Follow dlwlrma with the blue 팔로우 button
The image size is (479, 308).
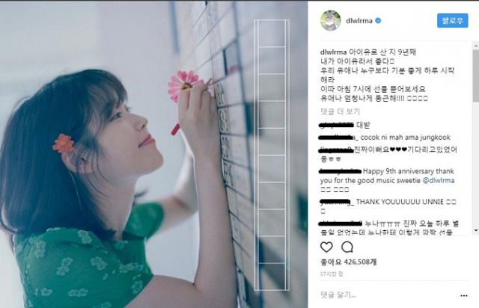(x=452, y=21)
